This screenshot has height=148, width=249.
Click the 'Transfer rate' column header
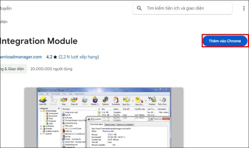tap(140, 109)
